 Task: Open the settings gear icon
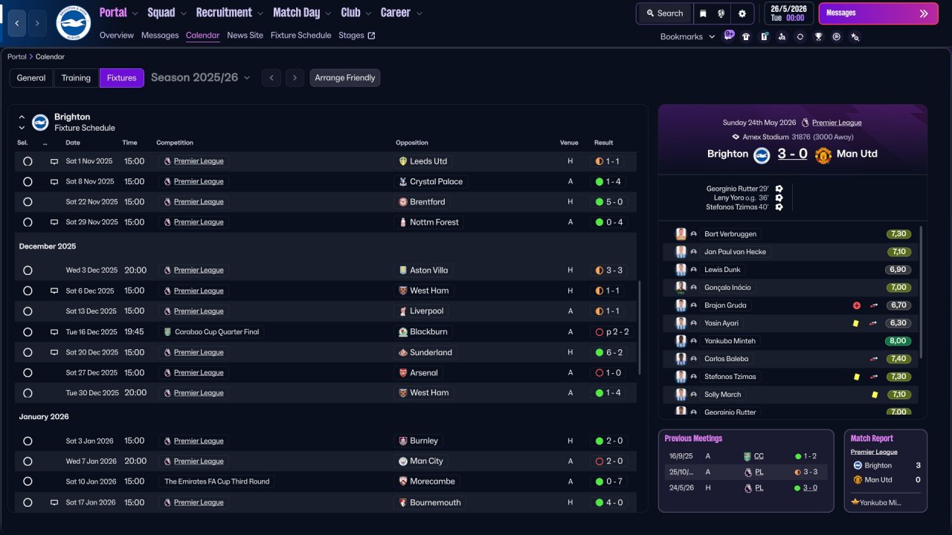click(742, 13)
